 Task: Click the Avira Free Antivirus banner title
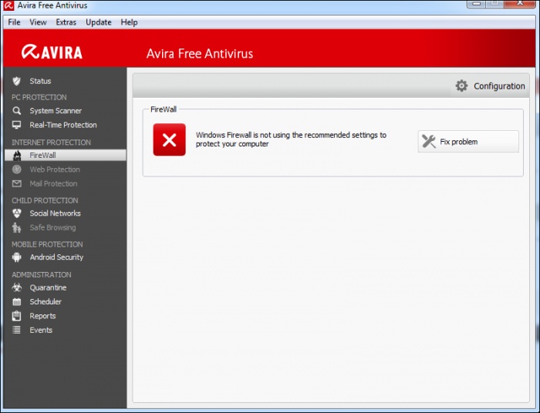(200, 54)
